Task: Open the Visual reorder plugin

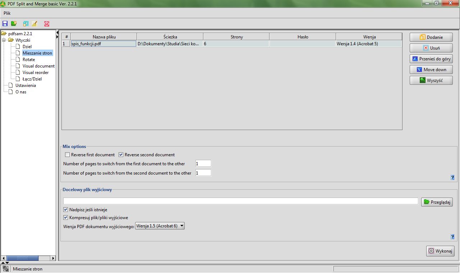Action: click(36, 73)
